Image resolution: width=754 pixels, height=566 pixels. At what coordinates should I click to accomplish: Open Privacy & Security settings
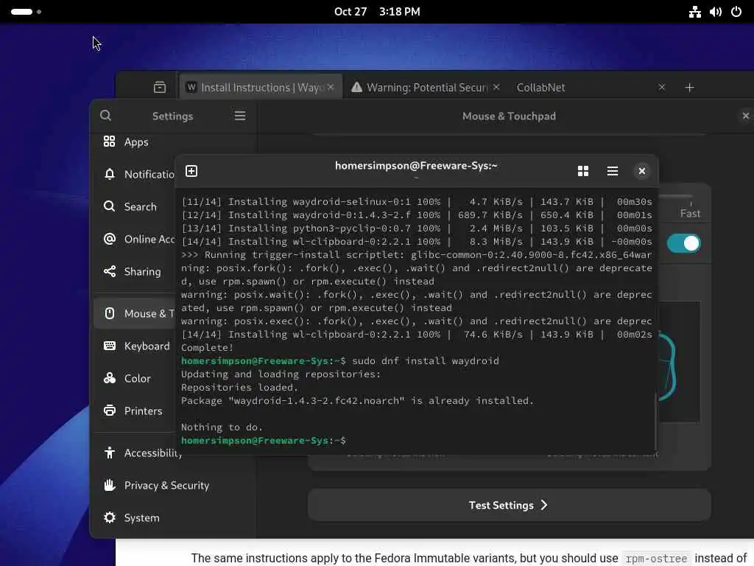(173, 485)
